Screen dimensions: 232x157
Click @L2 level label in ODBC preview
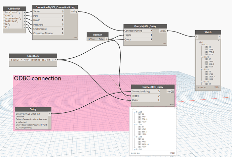135,153
